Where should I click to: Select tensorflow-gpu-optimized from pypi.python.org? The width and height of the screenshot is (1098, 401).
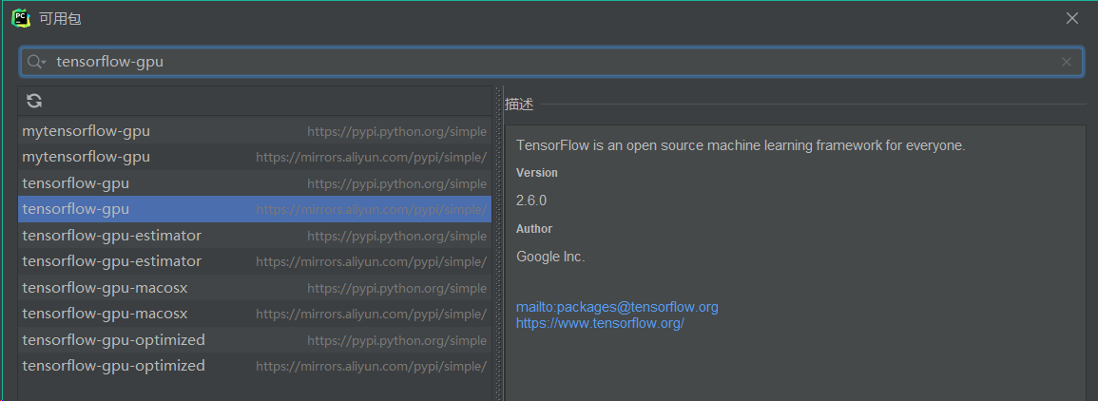(254, 340)
